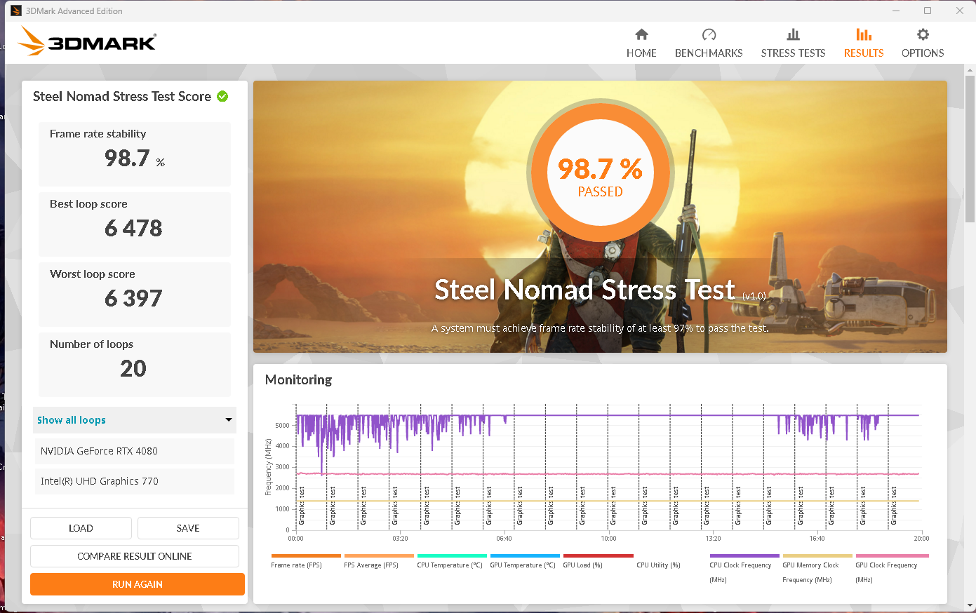
Task: Click the Best loop score 6 478
Action: [133, 228]
